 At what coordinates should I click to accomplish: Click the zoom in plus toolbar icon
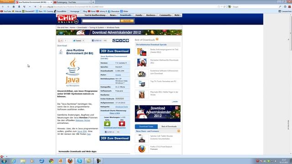coord(35,7)
